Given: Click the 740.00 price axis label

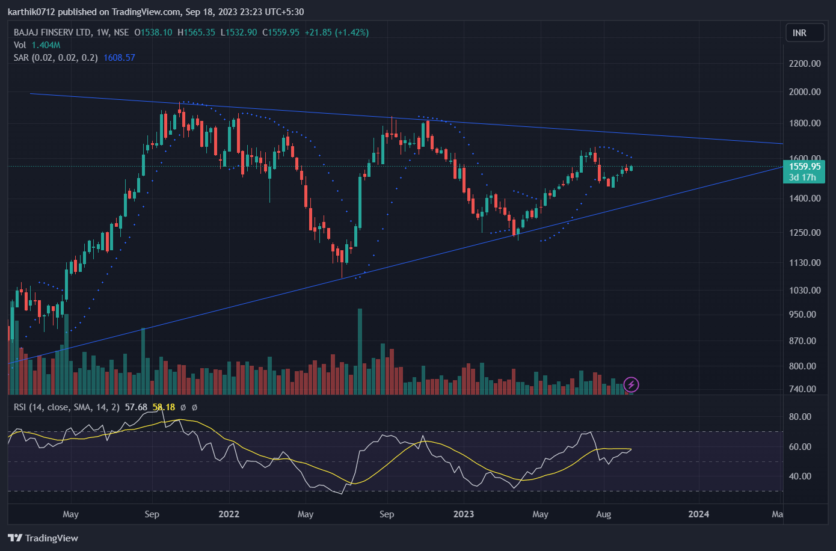Looking at the screenshot, I should [802, 389].
